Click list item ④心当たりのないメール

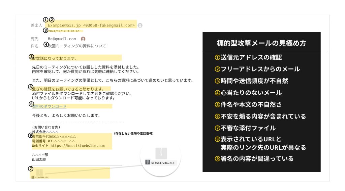tap(248, 93)
